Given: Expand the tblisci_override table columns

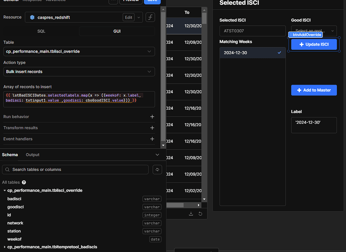Looking at the screenshot, I should [x=4, y=190].
